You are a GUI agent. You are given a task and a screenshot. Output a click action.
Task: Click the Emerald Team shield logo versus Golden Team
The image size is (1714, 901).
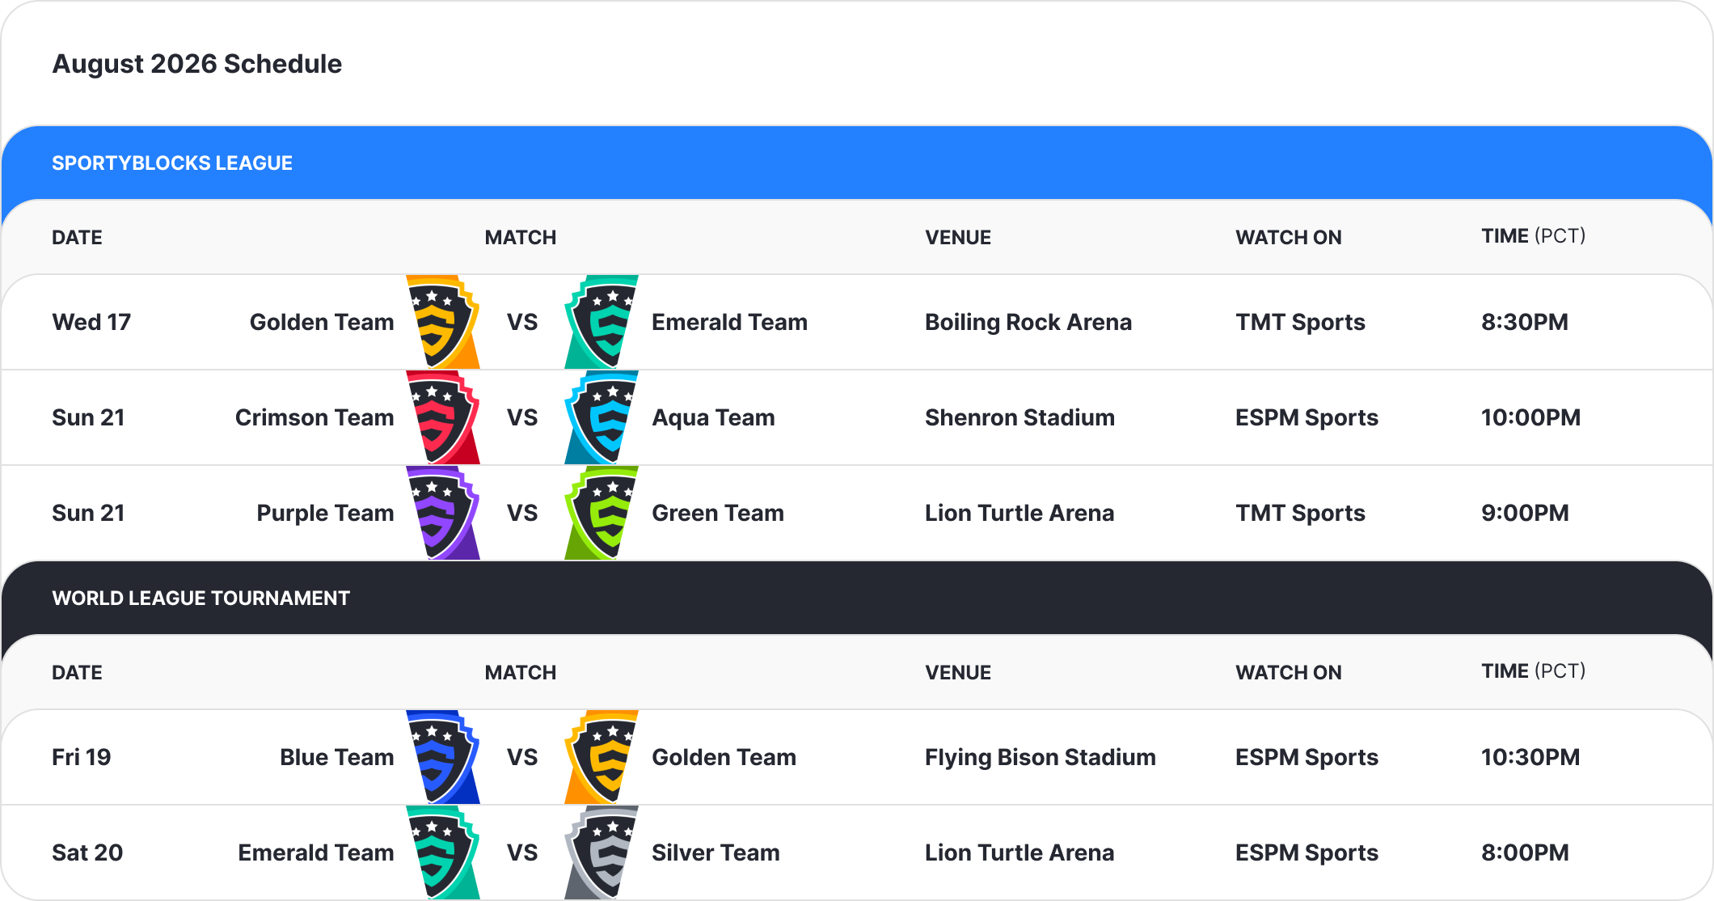(602, 322)
